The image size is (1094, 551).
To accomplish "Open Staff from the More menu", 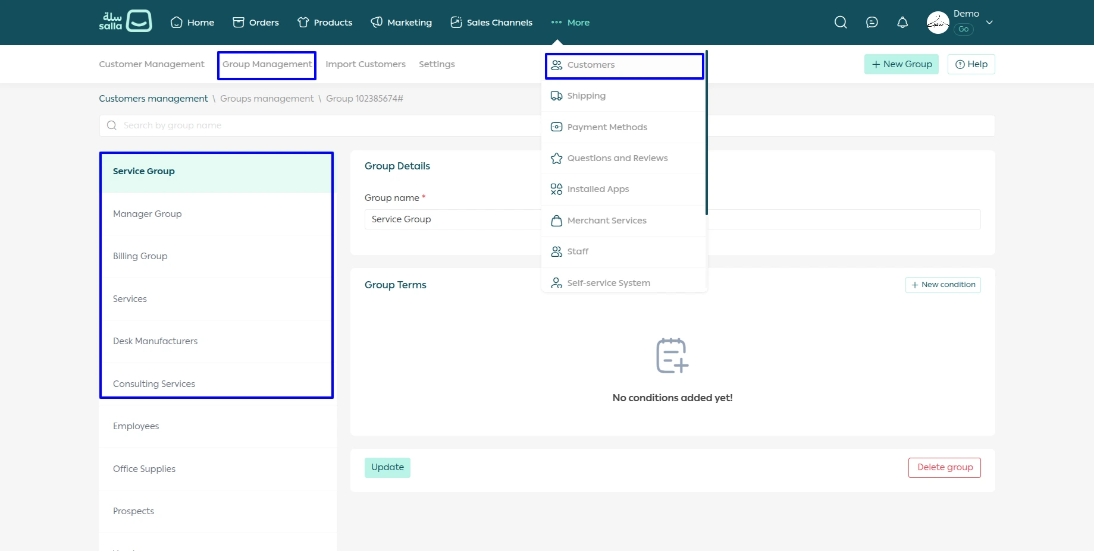I will (578, 251).
